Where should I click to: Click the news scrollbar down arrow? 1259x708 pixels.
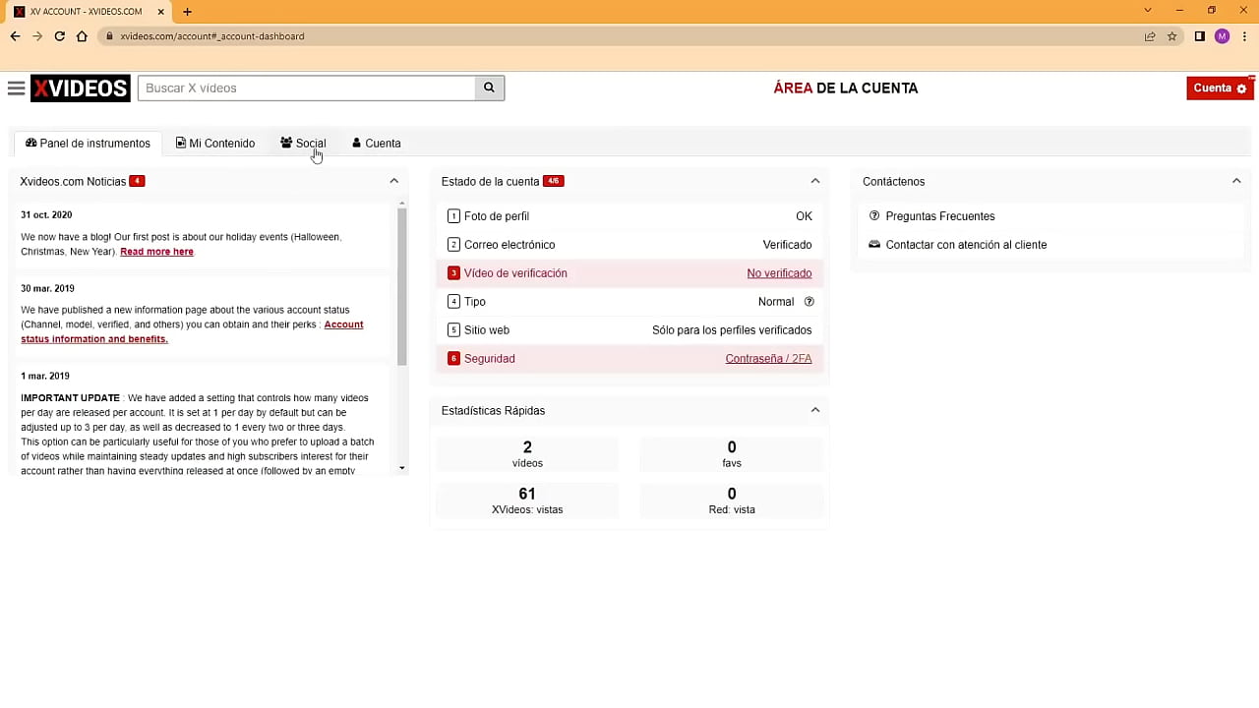pos(401,468)
